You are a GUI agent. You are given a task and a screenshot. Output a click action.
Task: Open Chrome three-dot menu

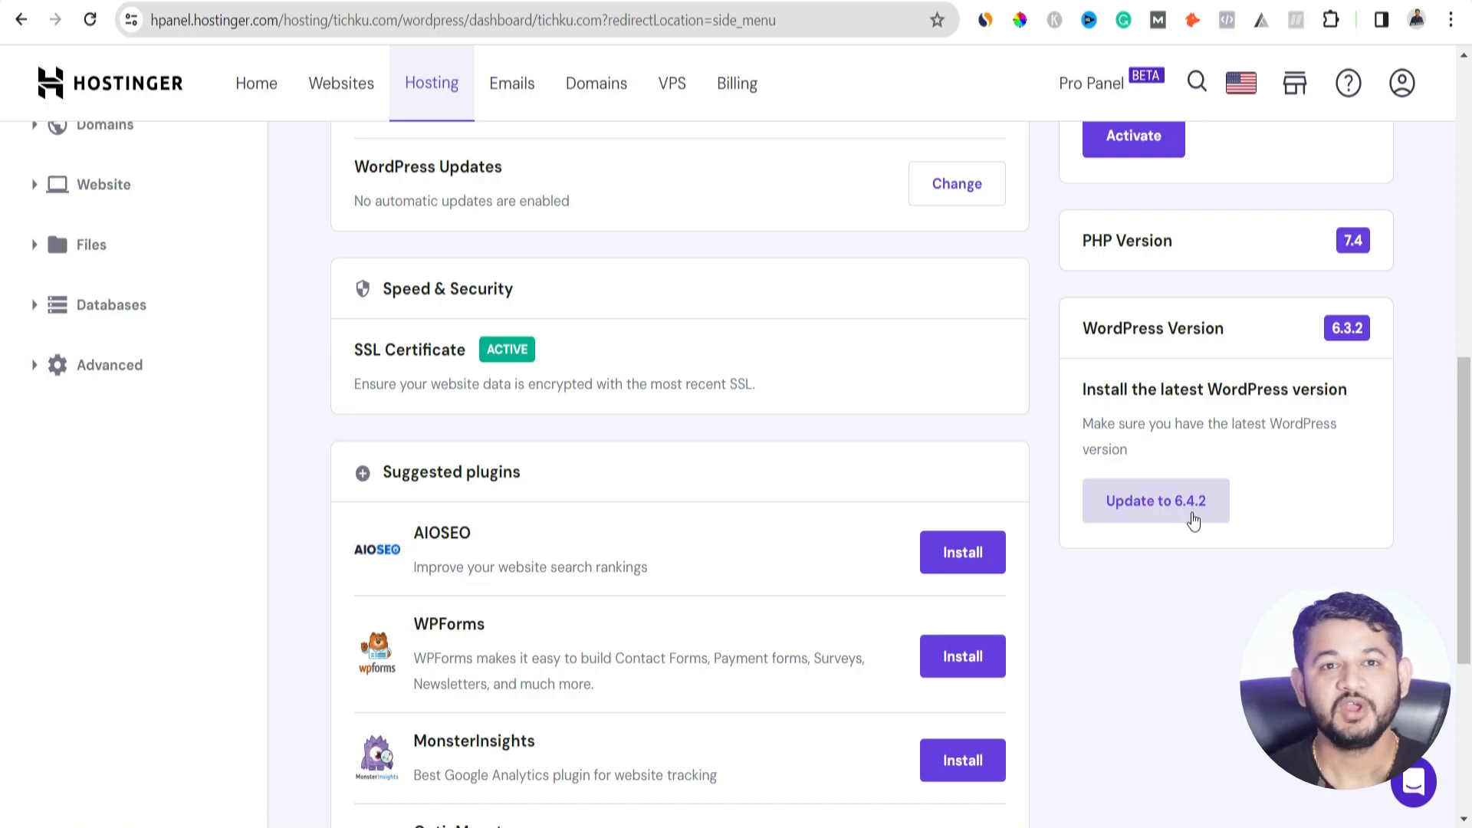[1451, 20]
